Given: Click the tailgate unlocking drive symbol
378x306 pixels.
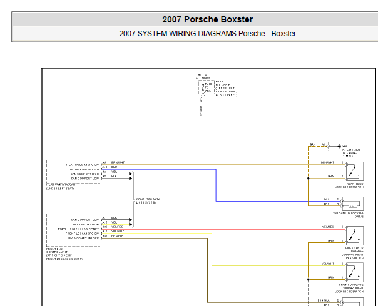Looking at the screenshot, I should coord(353,204).
